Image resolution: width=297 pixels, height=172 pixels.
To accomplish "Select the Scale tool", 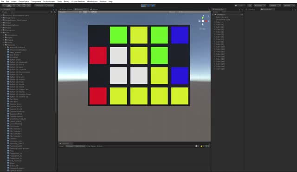I will (x=19, y=6).
